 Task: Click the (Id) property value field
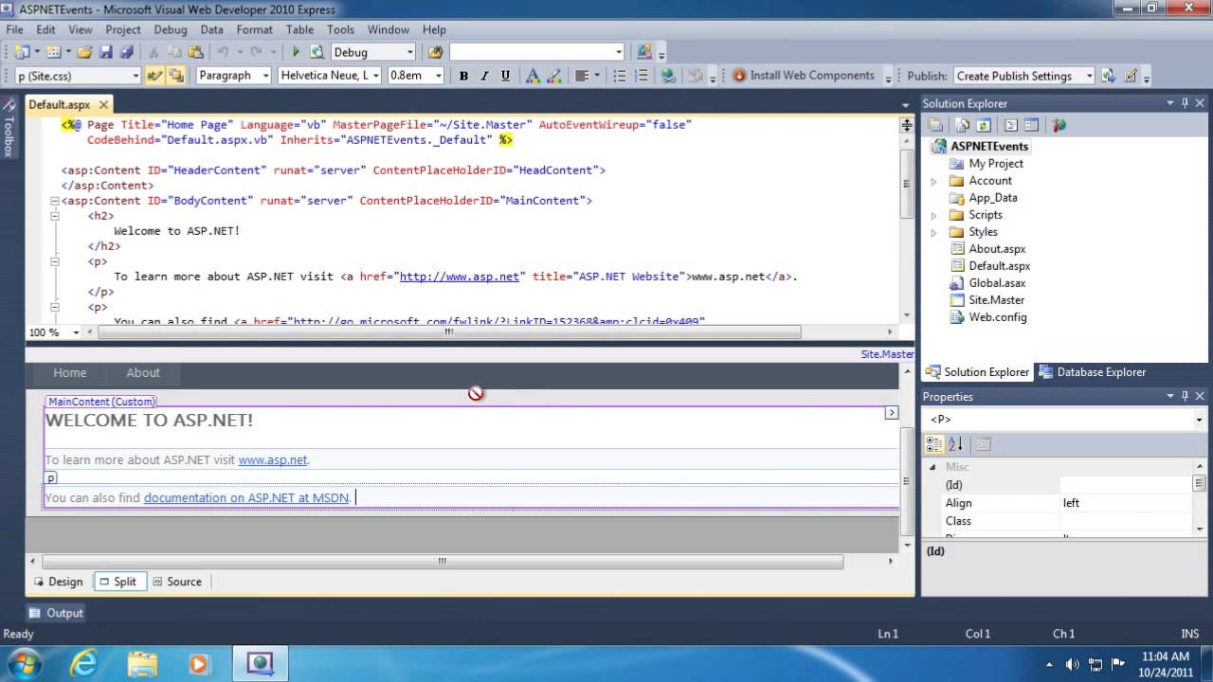[x=1126, y=485]
